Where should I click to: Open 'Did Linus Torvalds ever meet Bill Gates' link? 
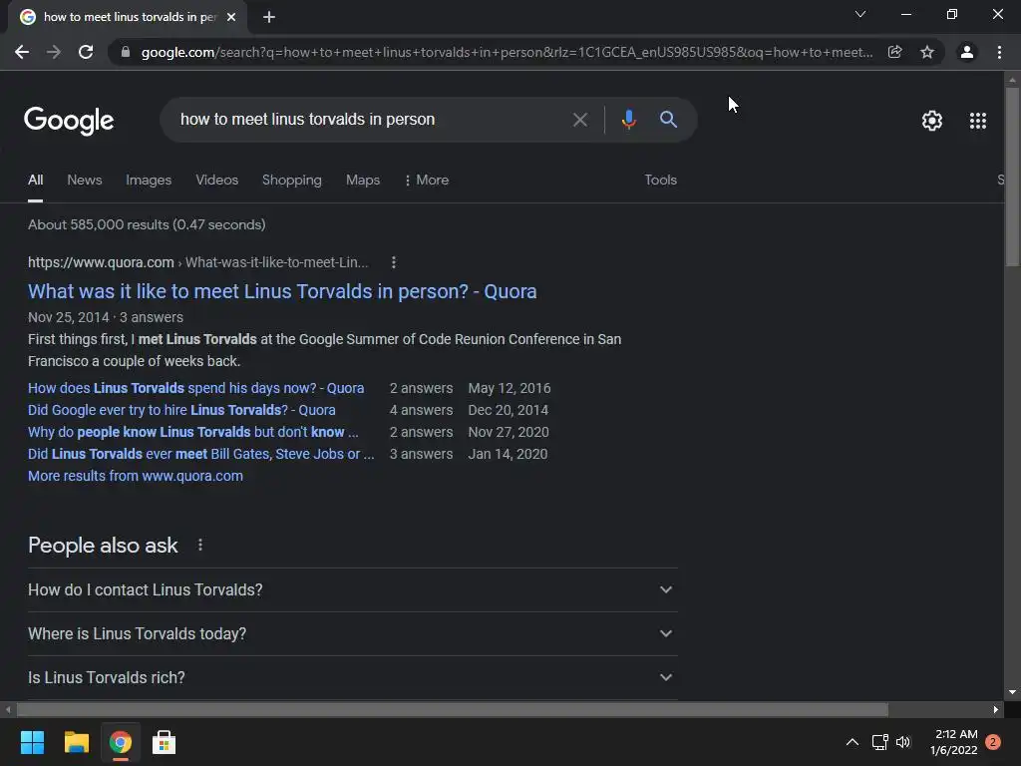click(x=201, y=454)
